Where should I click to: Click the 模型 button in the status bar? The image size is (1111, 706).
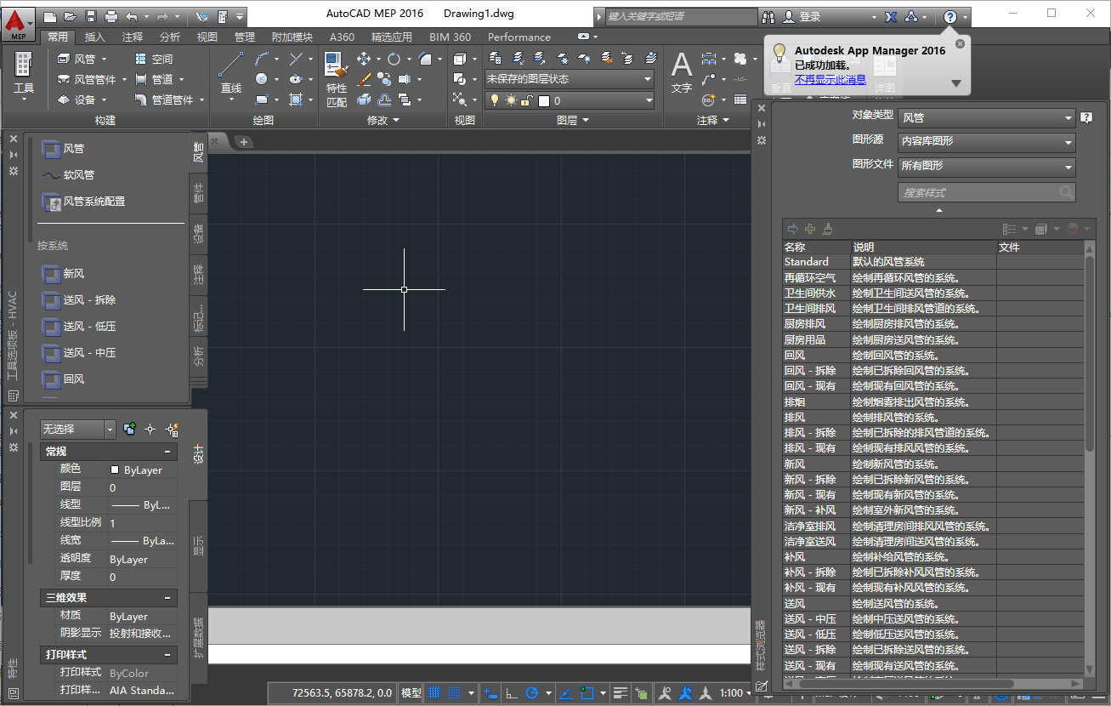tap(411, 692)
